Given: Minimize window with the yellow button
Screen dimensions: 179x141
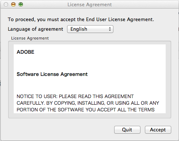Looking at the screenshot, I should [x=13, y=4].
